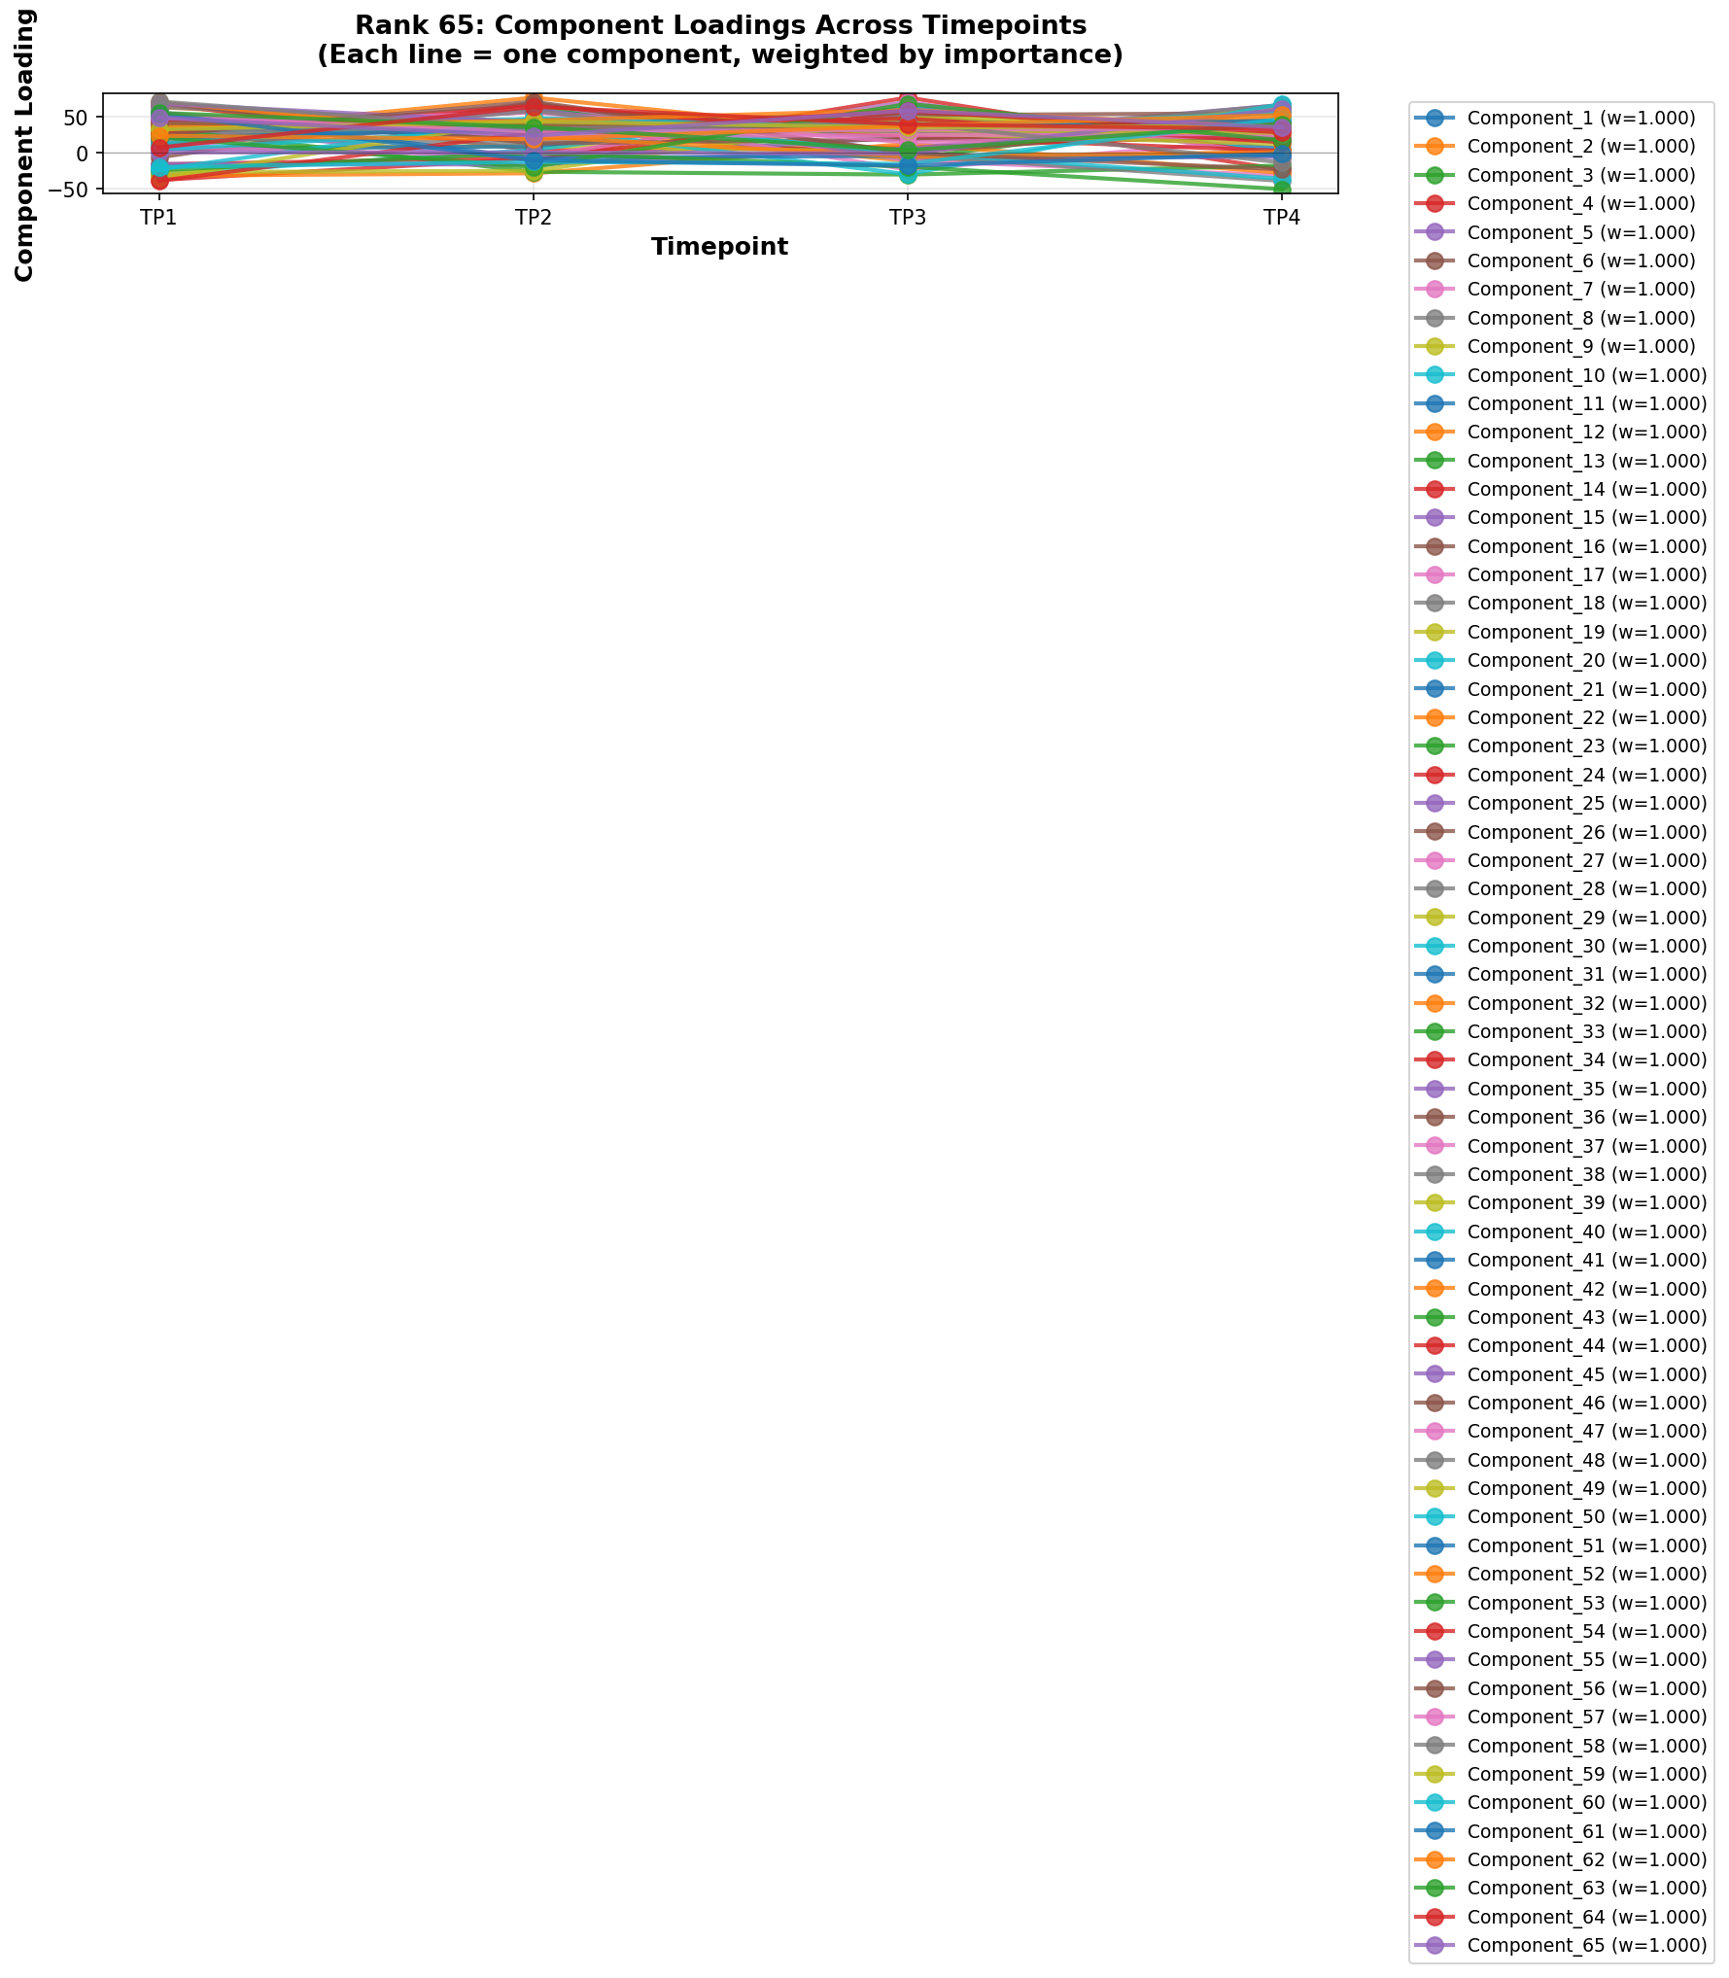Click the TP3 x-axis tick label
This screenshot has height=1978, width=1729.
(x=908, y=218)
